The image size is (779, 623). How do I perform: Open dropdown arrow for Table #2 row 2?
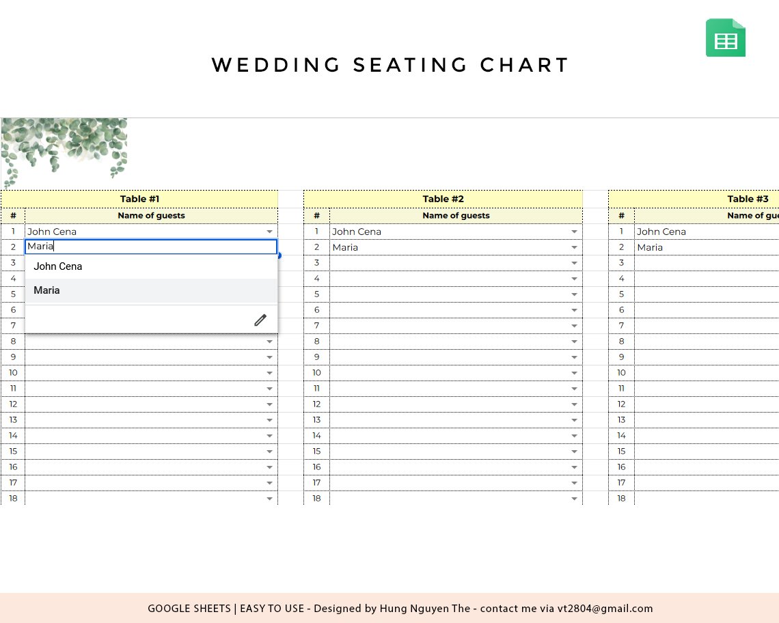(574, 247)
